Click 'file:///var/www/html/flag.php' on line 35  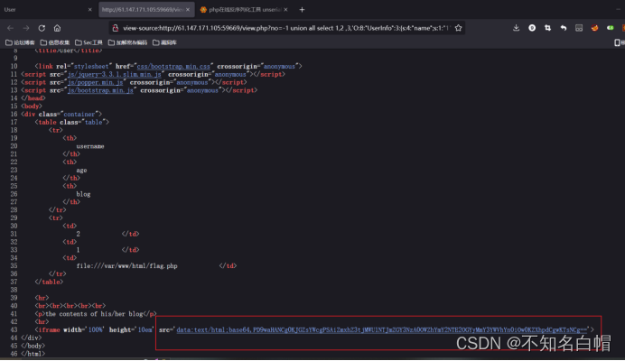pos(126,265)
